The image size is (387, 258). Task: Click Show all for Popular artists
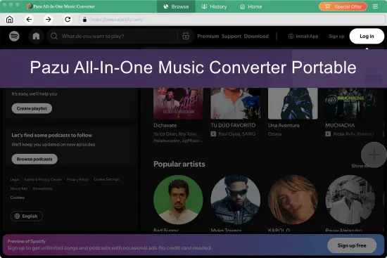(x=360, y=166)
